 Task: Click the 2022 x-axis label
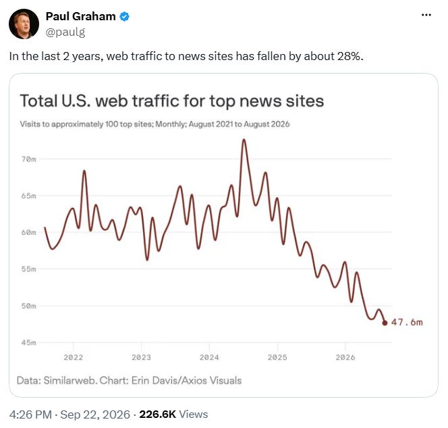click(74, 357)
